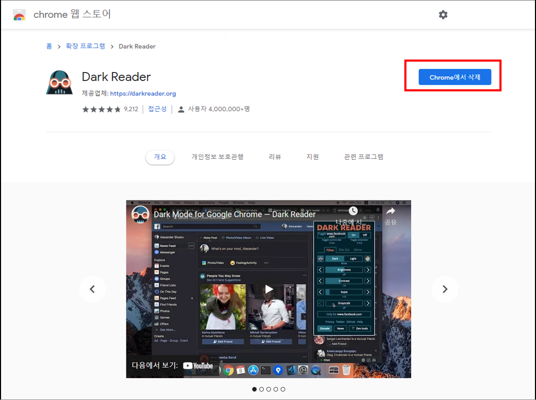Switch to the 개인정보 보호관행 tab
This screenshot has height=400, width=536.
coord(217,157)
